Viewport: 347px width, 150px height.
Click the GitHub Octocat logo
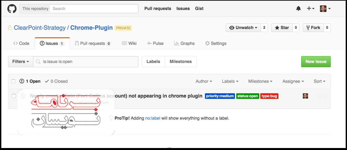[12, 9]
